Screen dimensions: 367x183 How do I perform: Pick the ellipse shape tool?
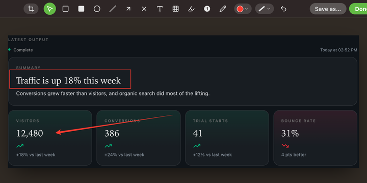[97, 9]
